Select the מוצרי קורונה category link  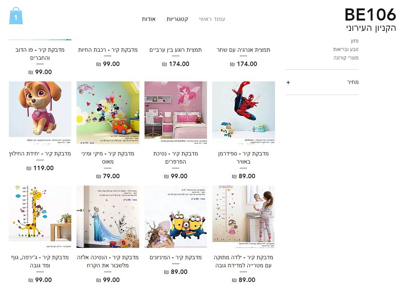click(x=346, y=58)
